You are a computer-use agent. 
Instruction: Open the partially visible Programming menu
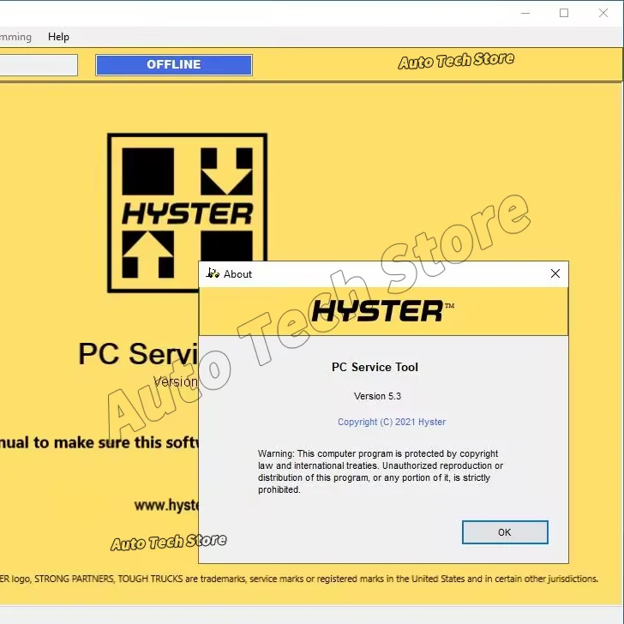click(x=15, y=37)
